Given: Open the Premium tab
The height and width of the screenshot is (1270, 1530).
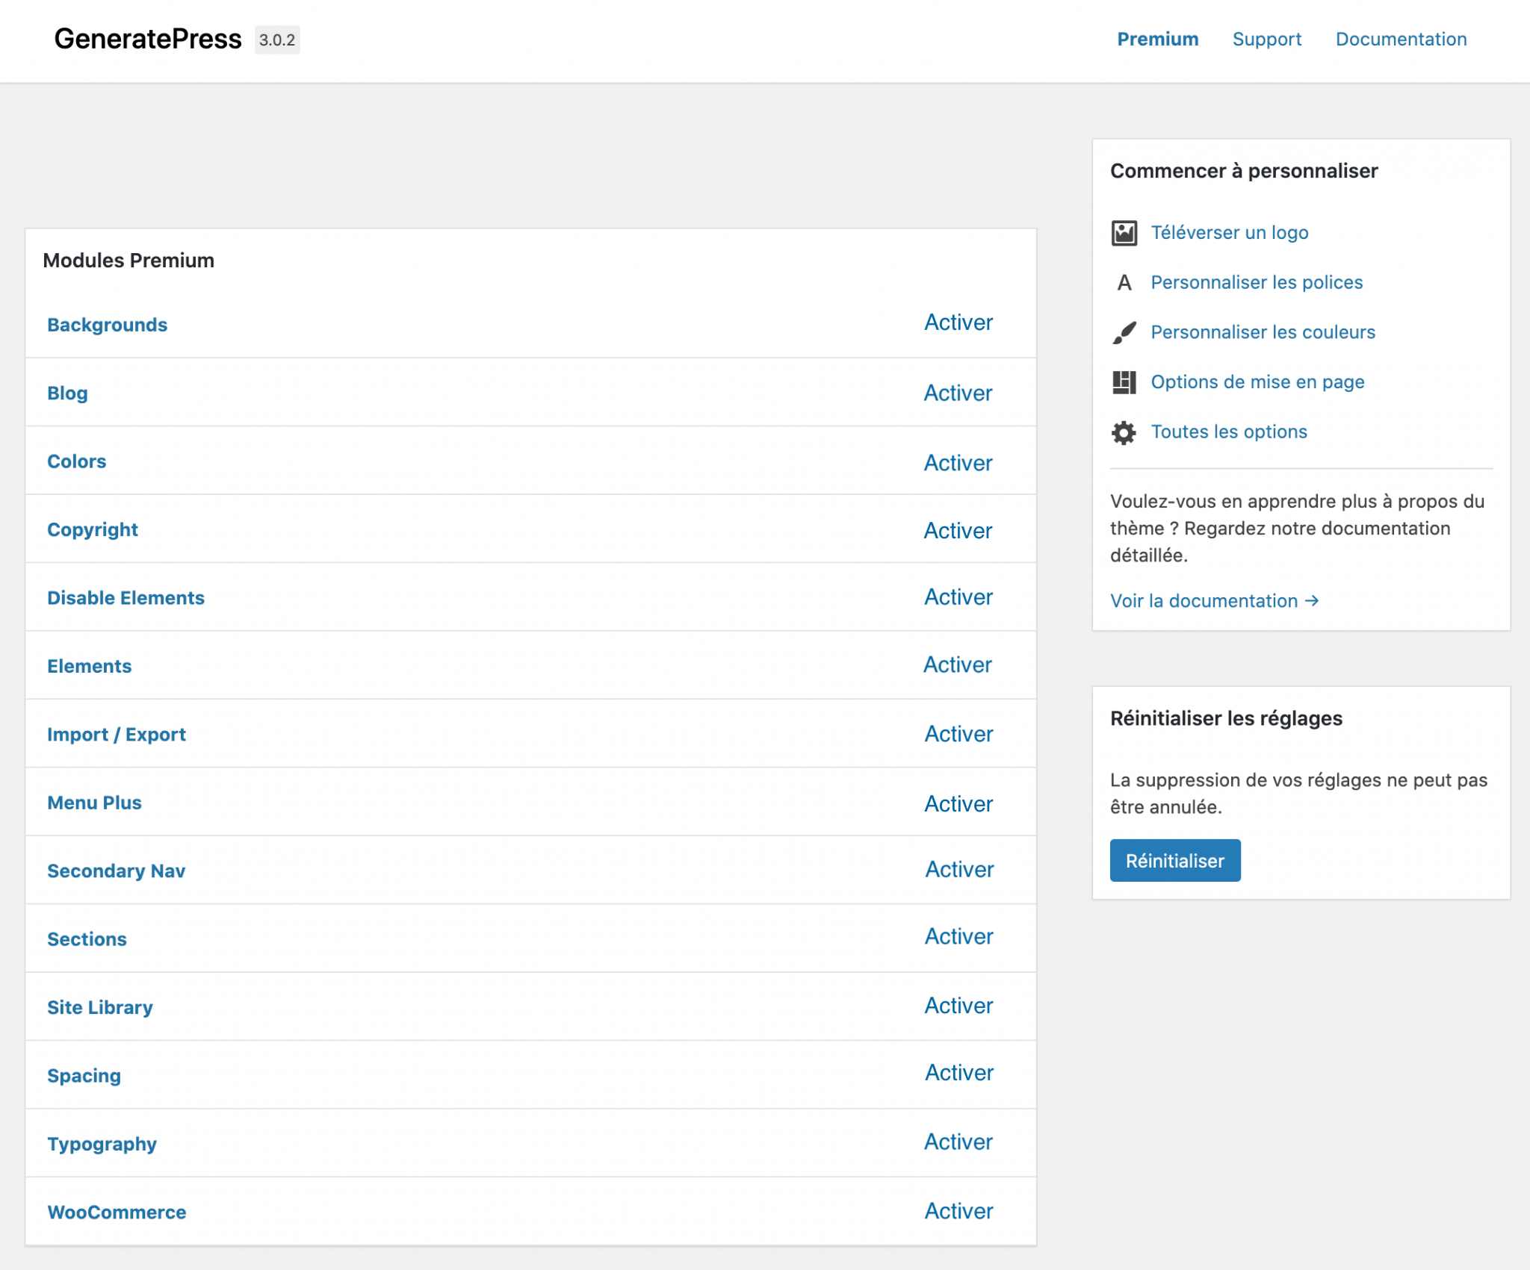Looking at the screenshot, I should pyautogui.click(x=1157, y=39).
